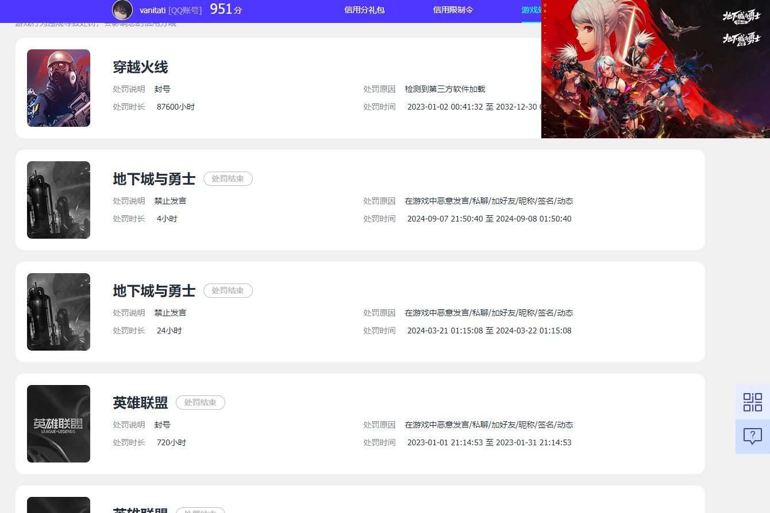The width and height of the screenshot is (770, 513).
Task: Click the 穿越火线 game cover image
Action: coord(59,88)
